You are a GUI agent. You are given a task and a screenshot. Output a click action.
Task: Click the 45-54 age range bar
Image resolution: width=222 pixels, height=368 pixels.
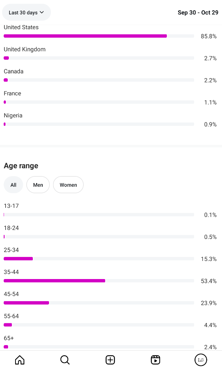(27, 303)
